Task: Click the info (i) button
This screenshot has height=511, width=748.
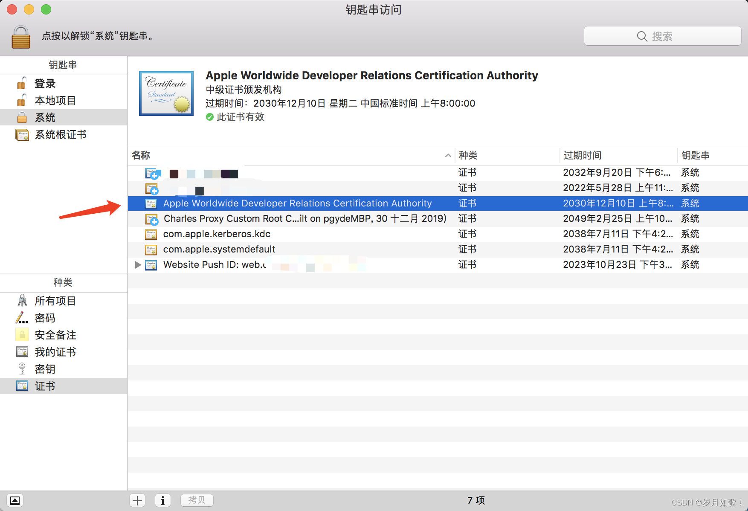Action: (x=162, y=500)
